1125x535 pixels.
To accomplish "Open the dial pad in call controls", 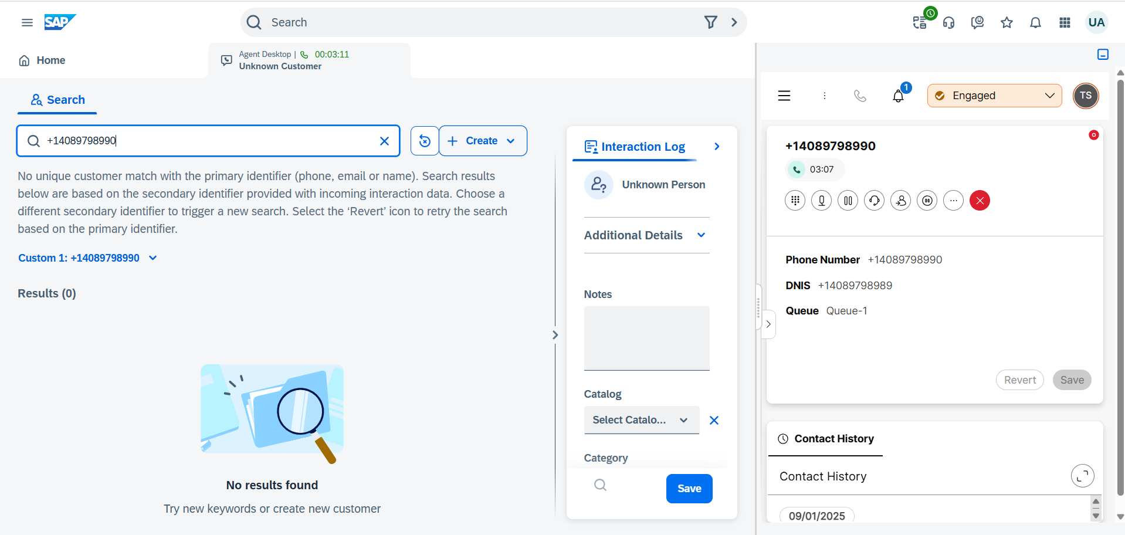I will [x=795, y=201].
